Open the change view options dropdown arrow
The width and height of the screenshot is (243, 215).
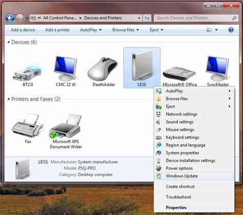tap(216, 30)
